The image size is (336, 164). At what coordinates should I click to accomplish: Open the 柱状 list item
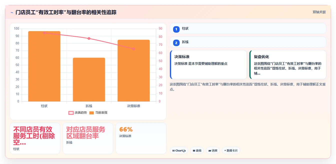248,28
